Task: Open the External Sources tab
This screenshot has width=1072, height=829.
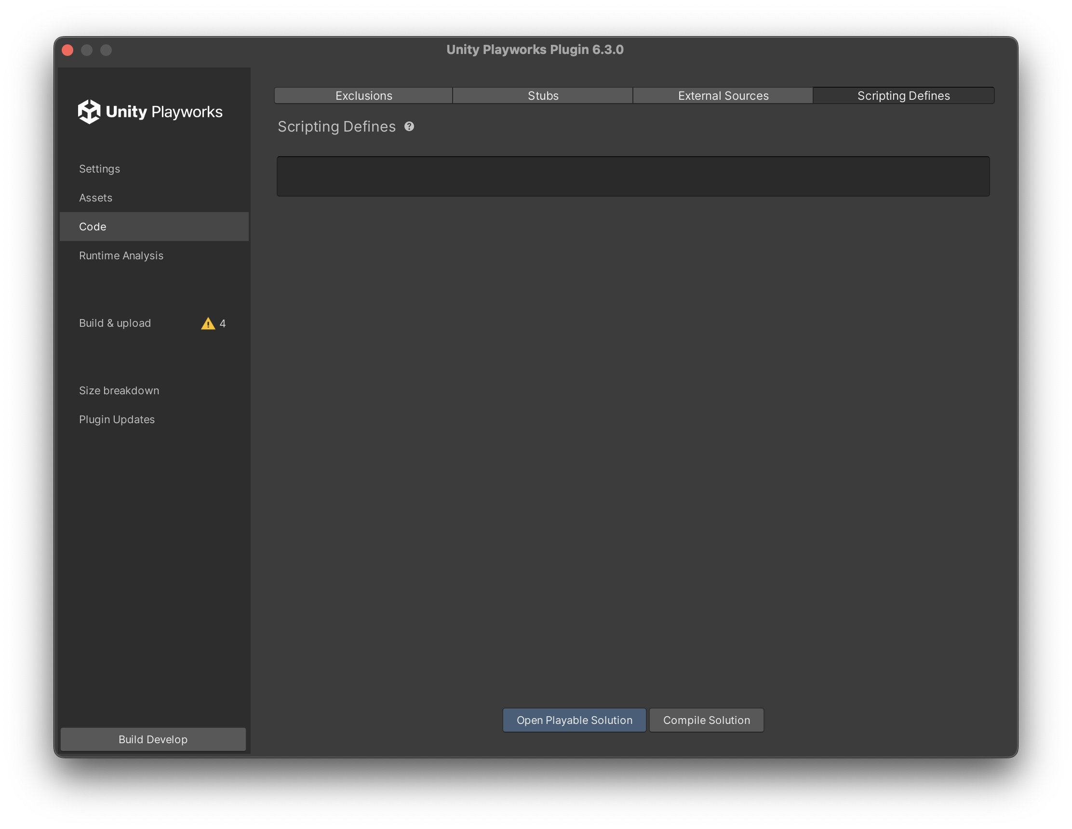Action: click(x=723, y=96)
